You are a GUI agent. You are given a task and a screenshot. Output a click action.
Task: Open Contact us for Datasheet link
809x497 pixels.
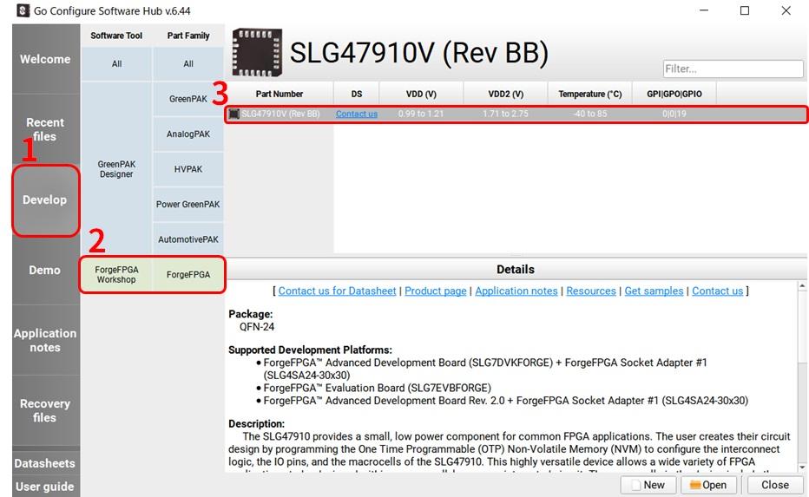(x=338, y=291)
